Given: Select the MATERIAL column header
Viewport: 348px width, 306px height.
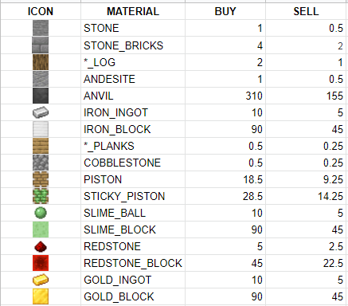Looking at the screenshot, I should click(133, 11).
